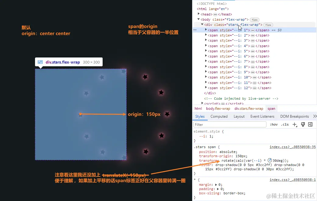Click the 'absolute' position value
The image size is (317, 201).
[227, 152]
